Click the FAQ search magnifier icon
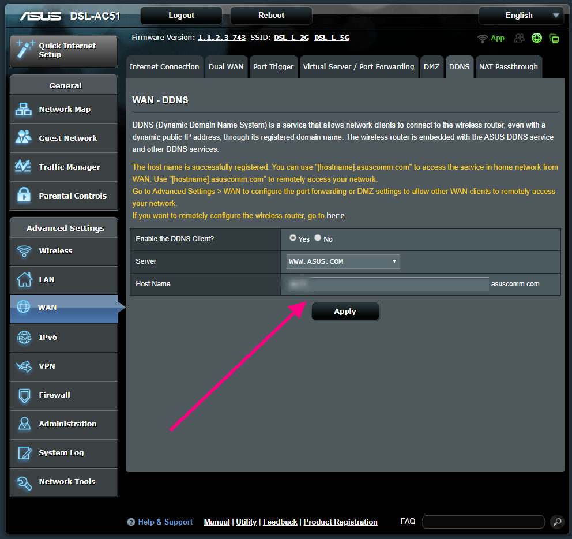Screen dimensions: 572x539 558,522
